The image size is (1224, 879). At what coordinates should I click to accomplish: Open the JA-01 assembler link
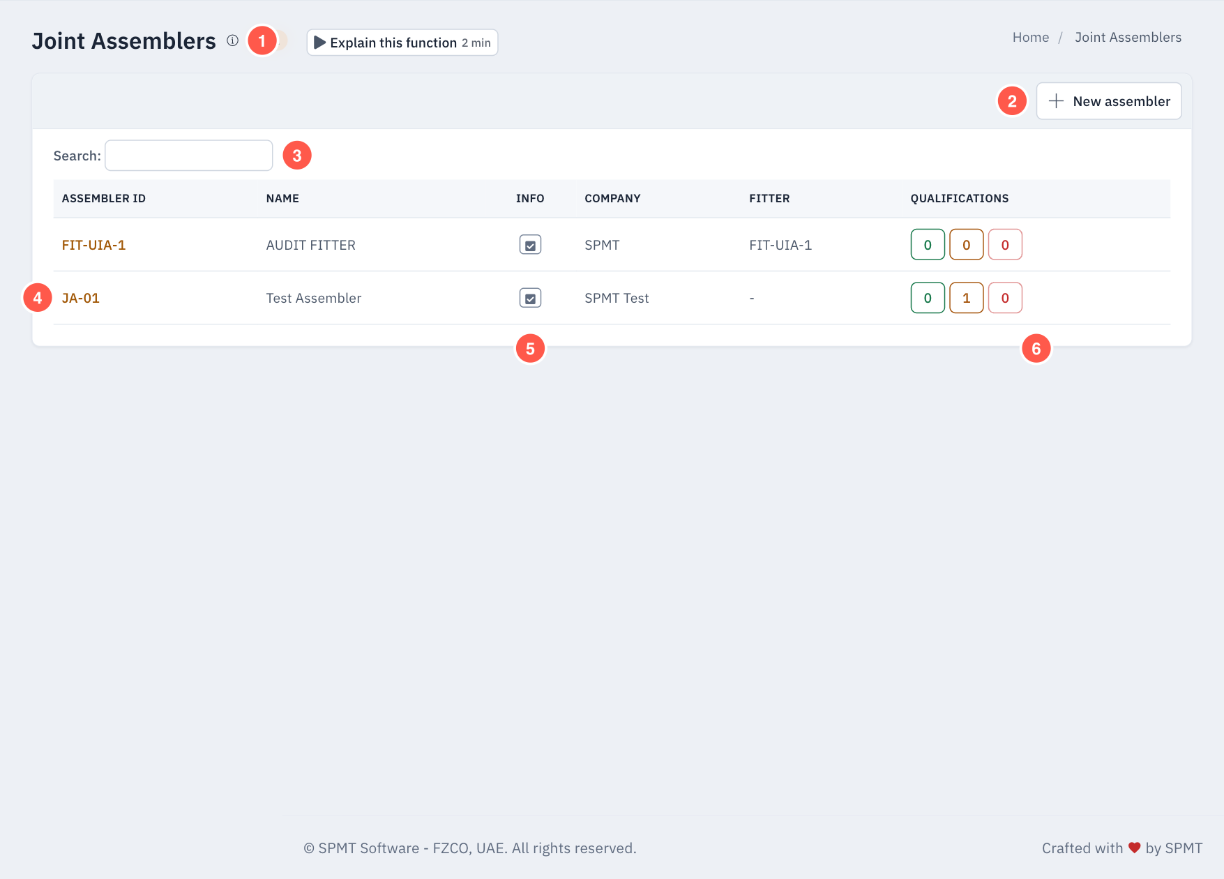[x=81, y=298]
